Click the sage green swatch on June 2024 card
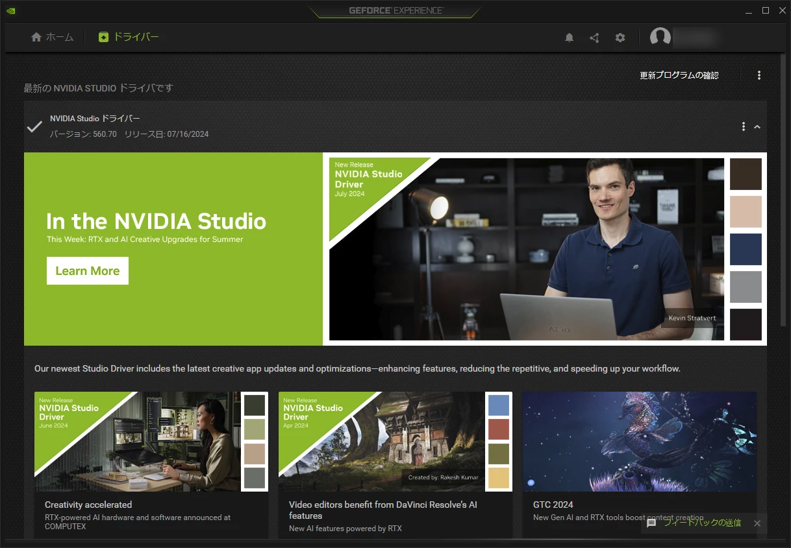 [x=255, y=429]
